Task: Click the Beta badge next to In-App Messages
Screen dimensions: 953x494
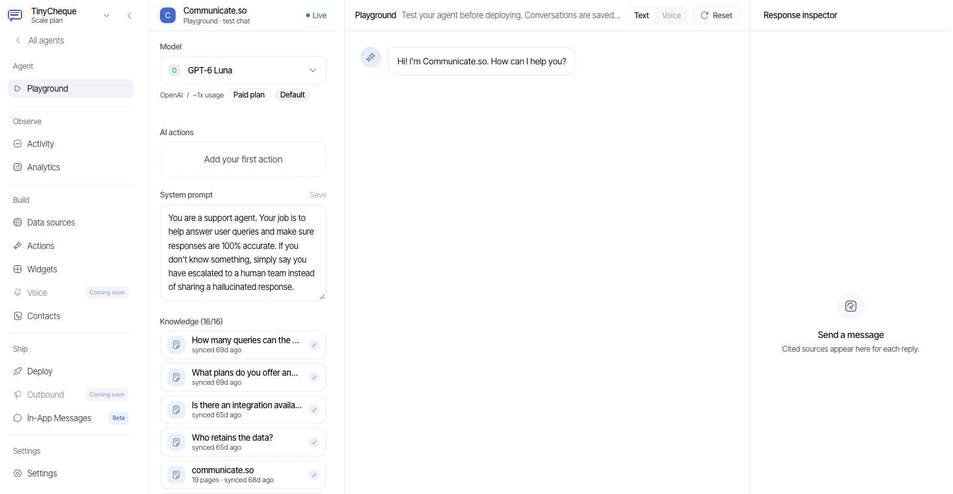Action: (118, 418)
